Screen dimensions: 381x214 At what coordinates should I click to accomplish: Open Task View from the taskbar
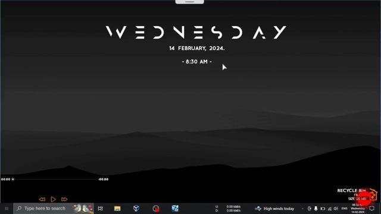coord(100,209)
